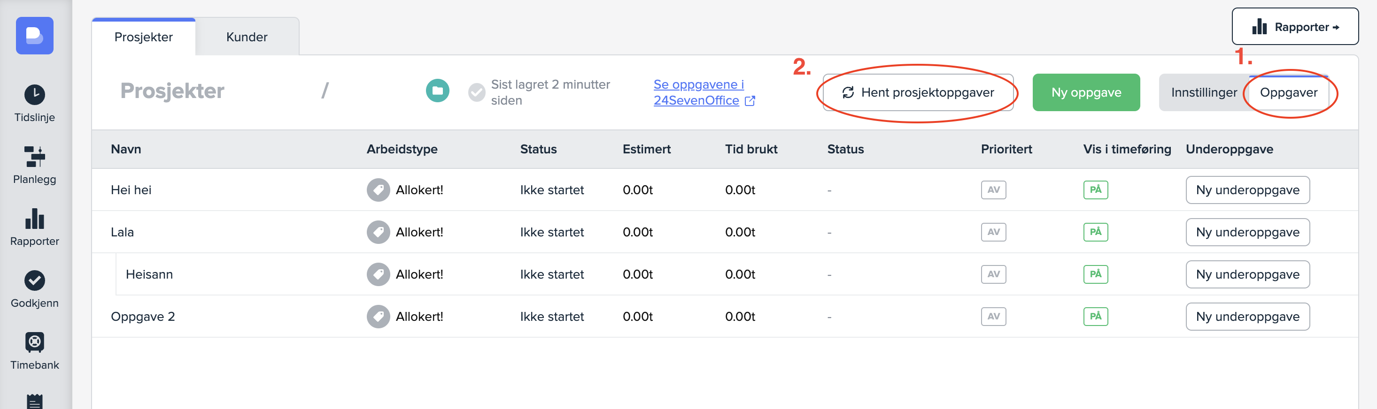Viewport: 1377px width, 409px height.
Task: Click the blue app logo icon
Action: click(x=35, y=36)
